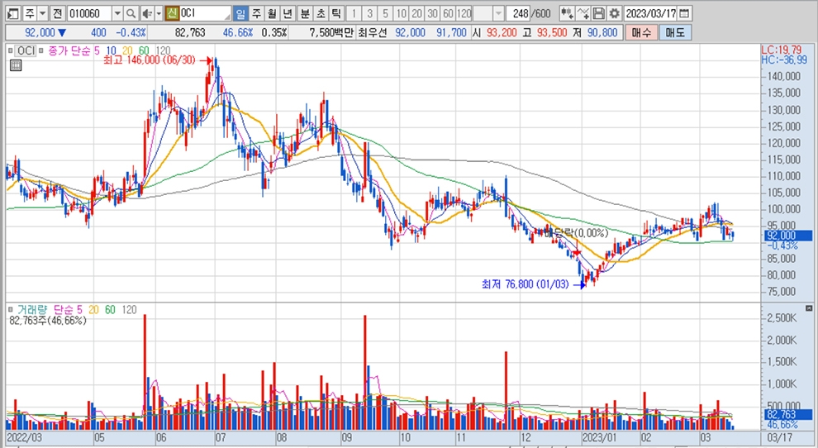Switch the chart to the minute 분 period
818x448 pixels.
(305, 13)
